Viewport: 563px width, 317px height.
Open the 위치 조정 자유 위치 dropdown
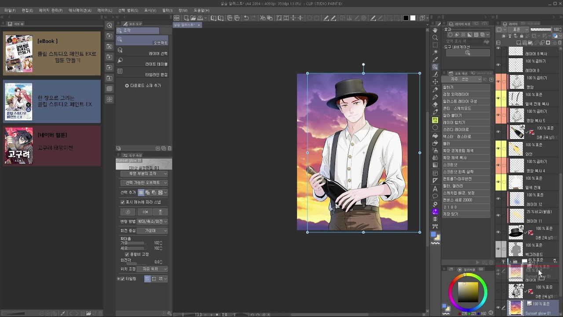(x=153, y=269)
